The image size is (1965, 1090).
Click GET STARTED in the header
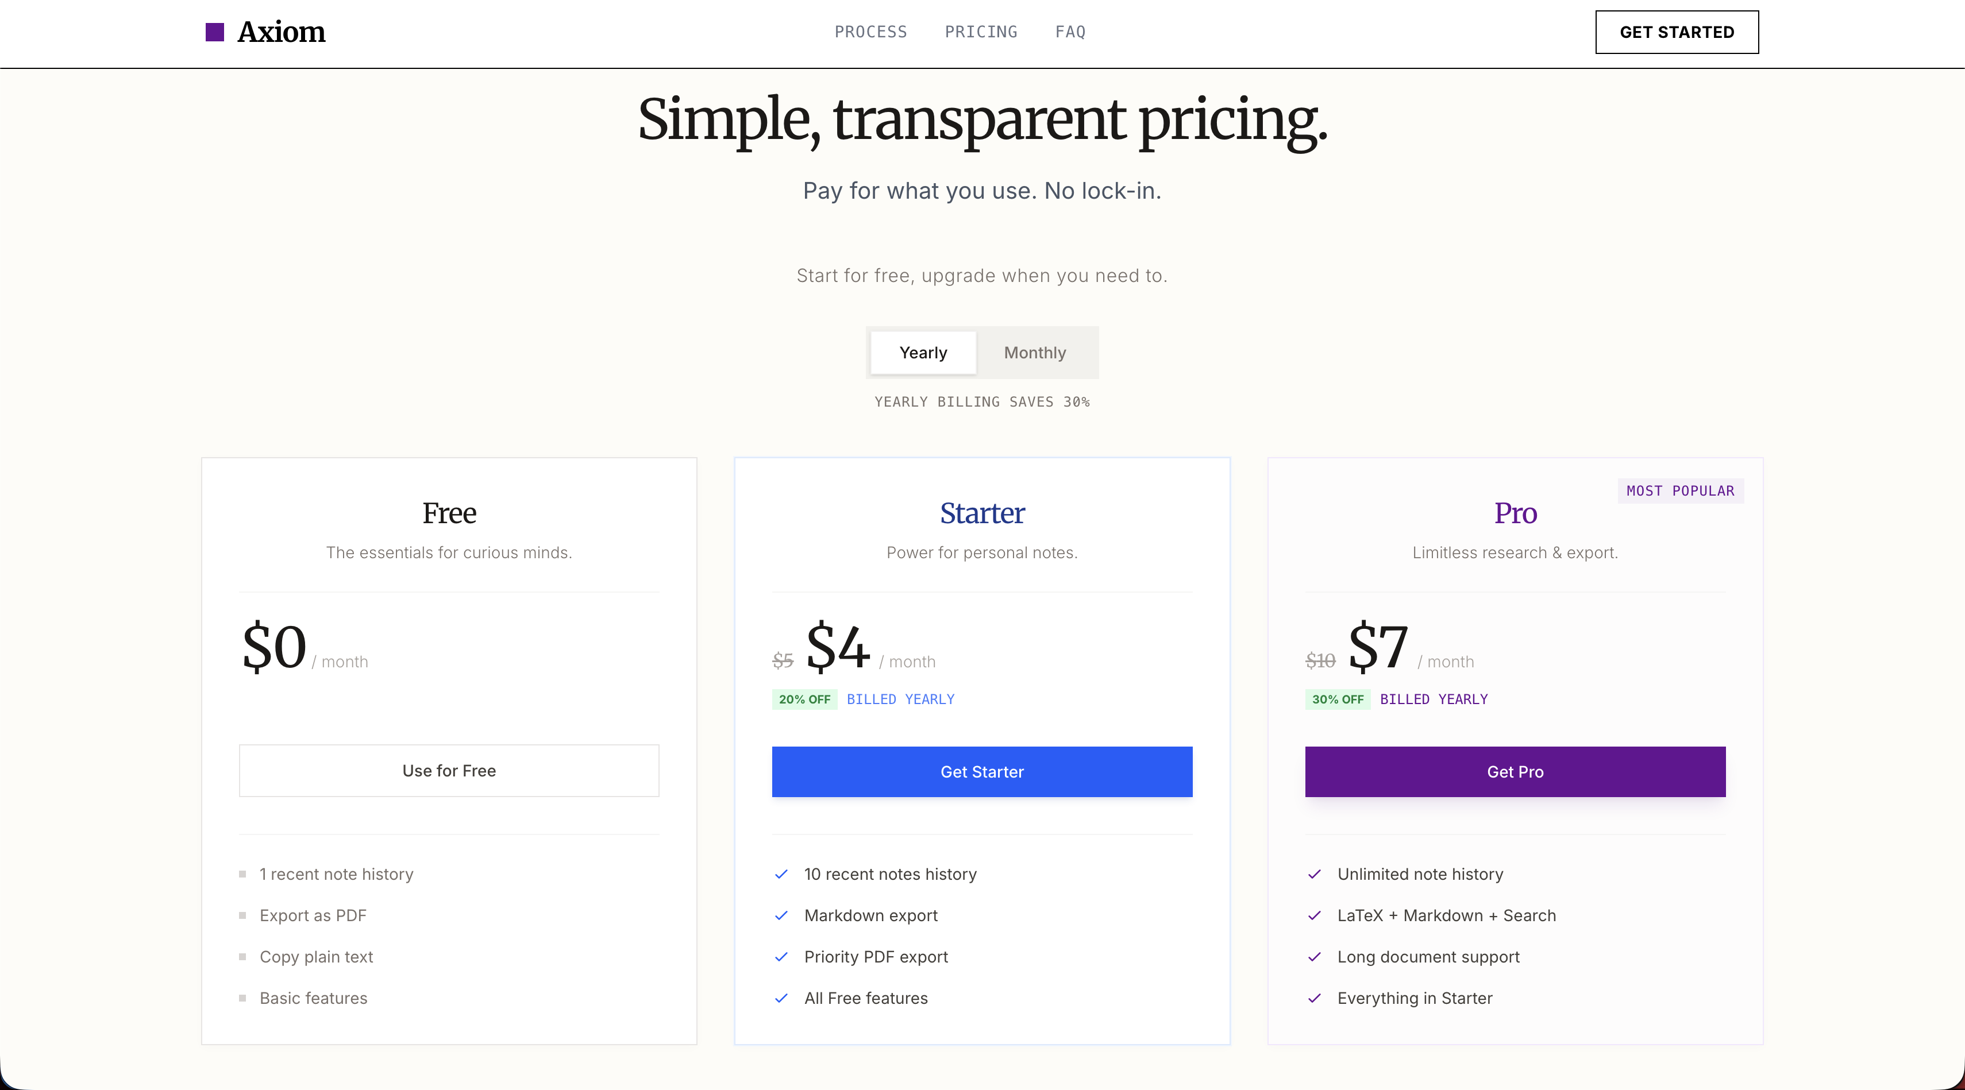(1677, 32)
